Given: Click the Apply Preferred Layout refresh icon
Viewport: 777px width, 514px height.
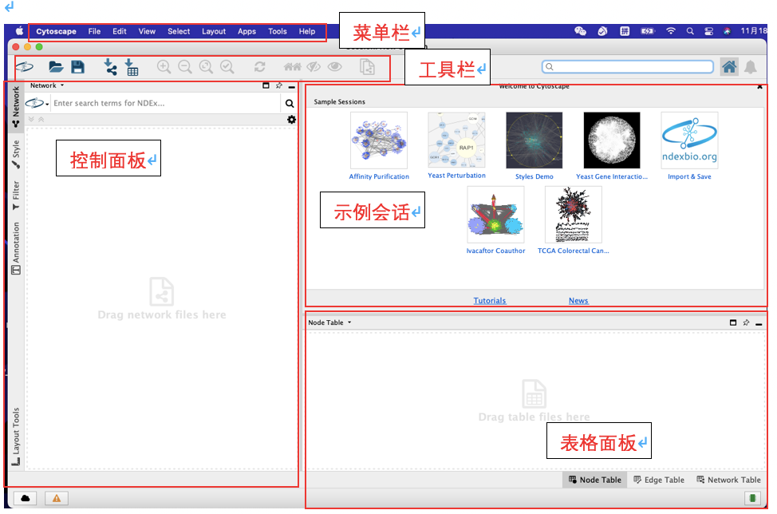Looking at the screenshot, I should (x=259, y=67).
